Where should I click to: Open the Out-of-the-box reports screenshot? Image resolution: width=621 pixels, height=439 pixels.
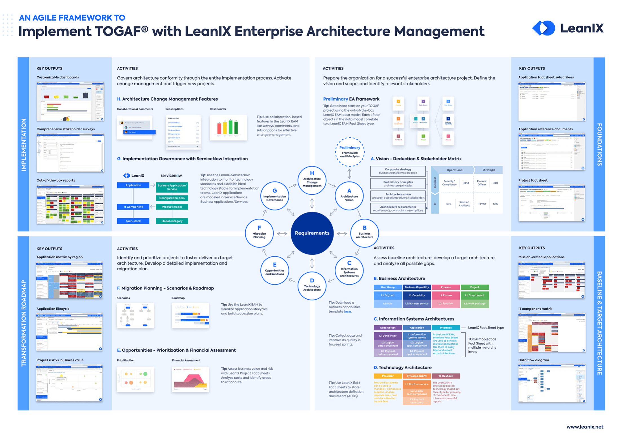pyautogui.click(x=70, y=205)
